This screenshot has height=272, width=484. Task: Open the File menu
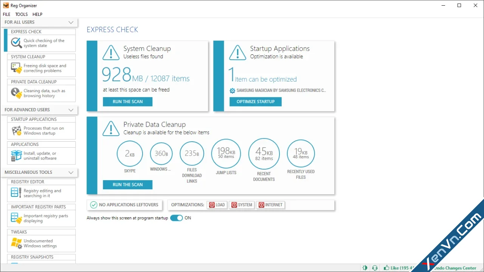(x=6, y=14)
